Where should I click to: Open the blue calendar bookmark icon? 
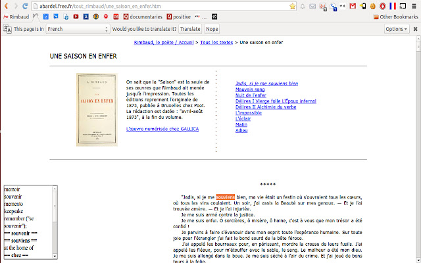(x=46, y=17)
